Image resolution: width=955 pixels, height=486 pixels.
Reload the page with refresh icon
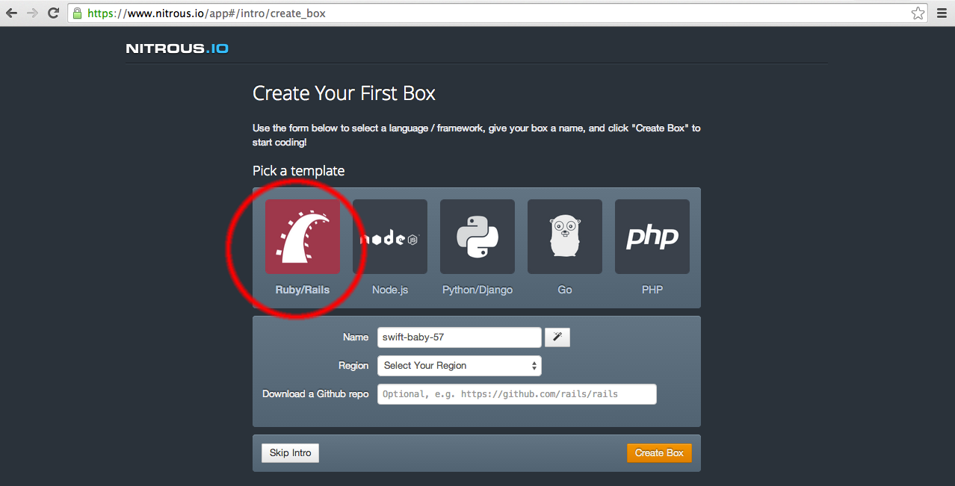pyautogui.click(x=53, y=13)
